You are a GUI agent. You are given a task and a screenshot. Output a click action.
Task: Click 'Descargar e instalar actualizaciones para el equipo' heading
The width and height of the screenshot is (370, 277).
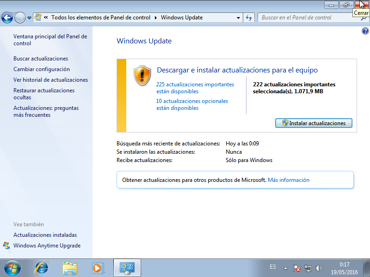click(x=237, y=70)
